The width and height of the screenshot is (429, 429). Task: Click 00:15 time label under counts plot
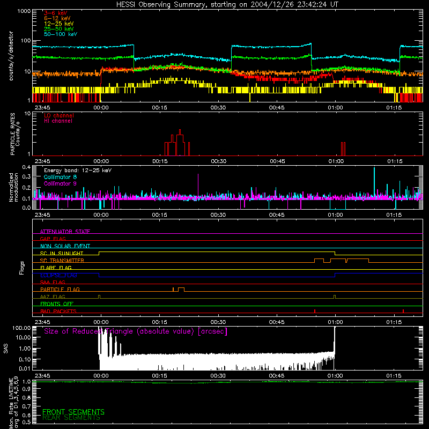(x=159, y=108)
